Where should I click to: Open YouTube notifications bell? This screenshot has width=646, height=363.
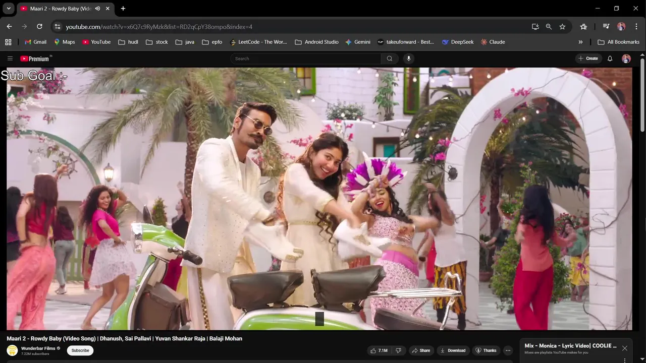tap(610, 58)
